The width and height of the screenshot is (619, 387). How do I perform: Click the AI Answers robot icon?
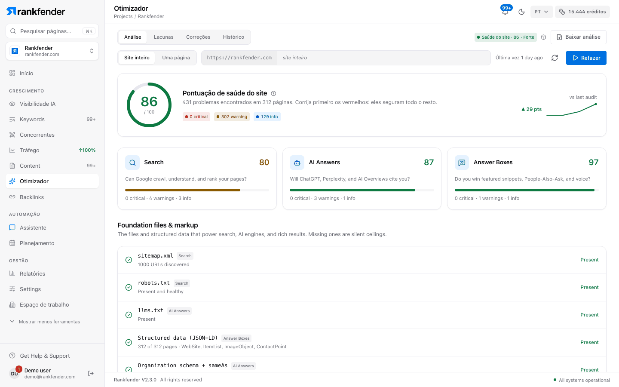click(297, 163)
